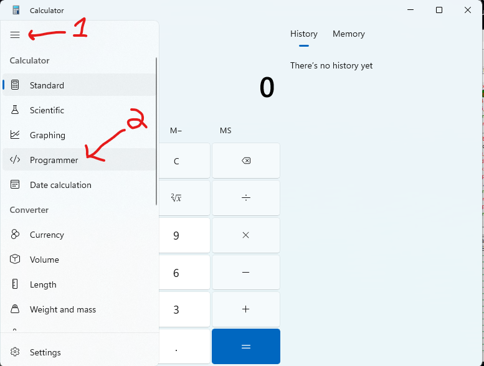Open the Currency converter
484x366 pixels.
[x=79, y=234]
